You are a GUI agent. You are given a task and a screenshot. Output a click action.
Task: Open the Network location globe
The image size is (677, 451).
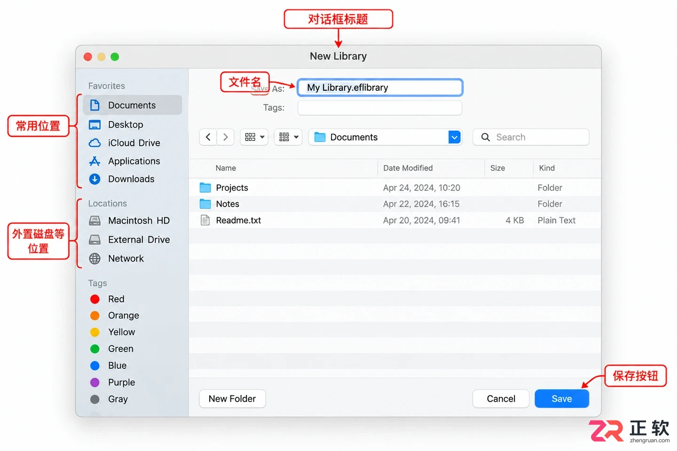95,258
